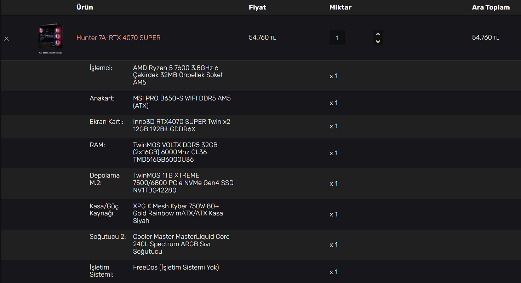Click the quantity input field

click(x=337, y=38)
